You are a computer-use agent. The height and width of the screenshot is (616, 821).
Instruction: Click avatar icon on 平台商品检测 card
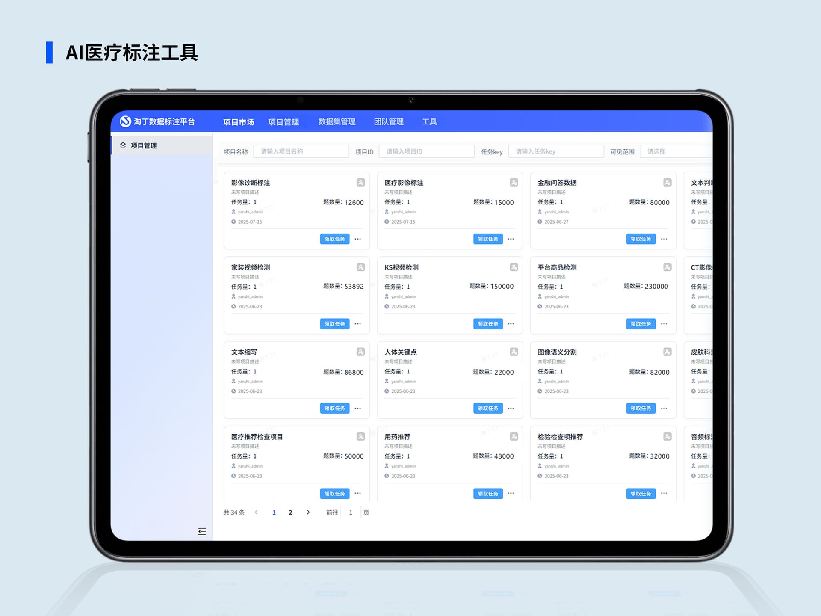pos(667,267)
